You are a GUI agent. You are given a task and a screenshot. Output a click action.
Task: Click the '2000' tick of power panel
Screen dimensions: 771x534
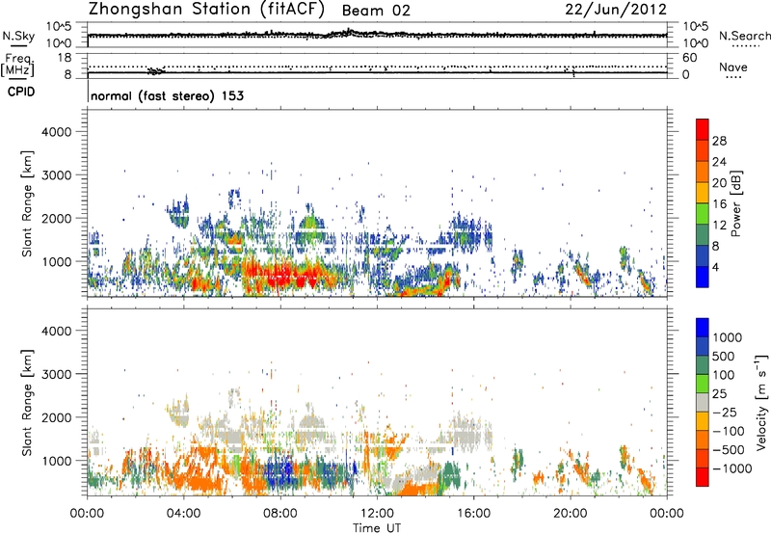point(57,218)
